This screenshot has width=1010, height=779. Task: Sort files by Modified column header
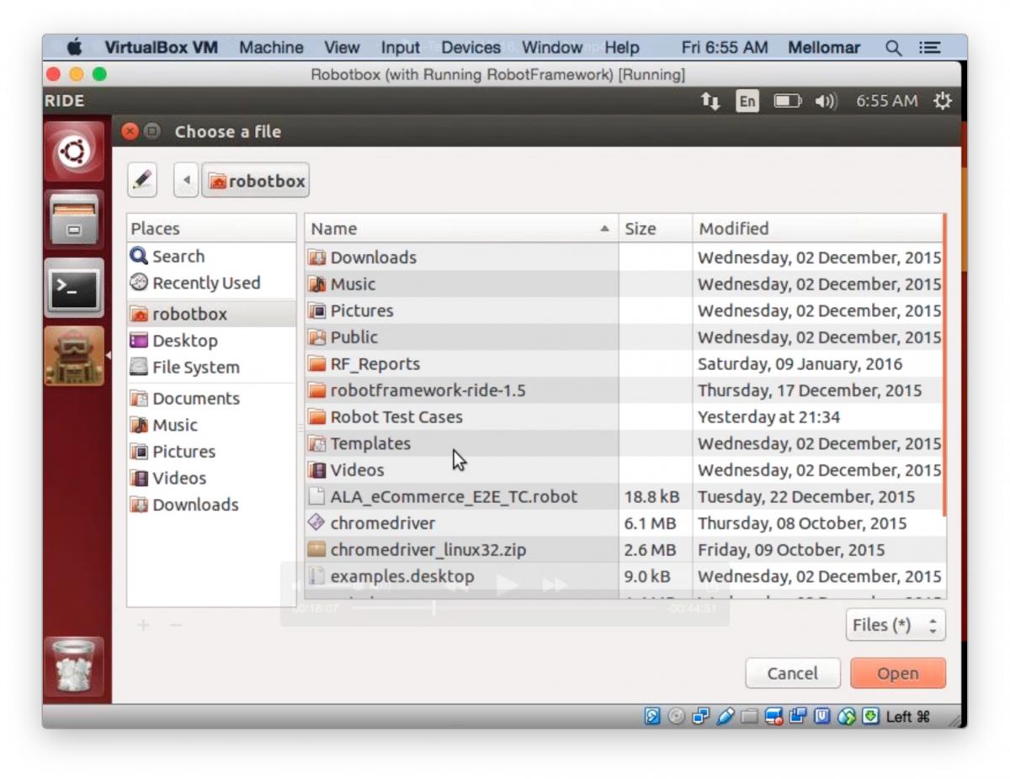pyautogui.click(x=817, y=228)
